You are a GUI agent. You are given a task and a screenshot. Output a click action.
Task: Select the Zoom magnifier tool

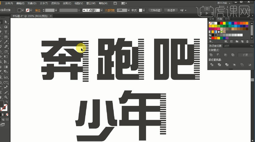tap(6, 97)
